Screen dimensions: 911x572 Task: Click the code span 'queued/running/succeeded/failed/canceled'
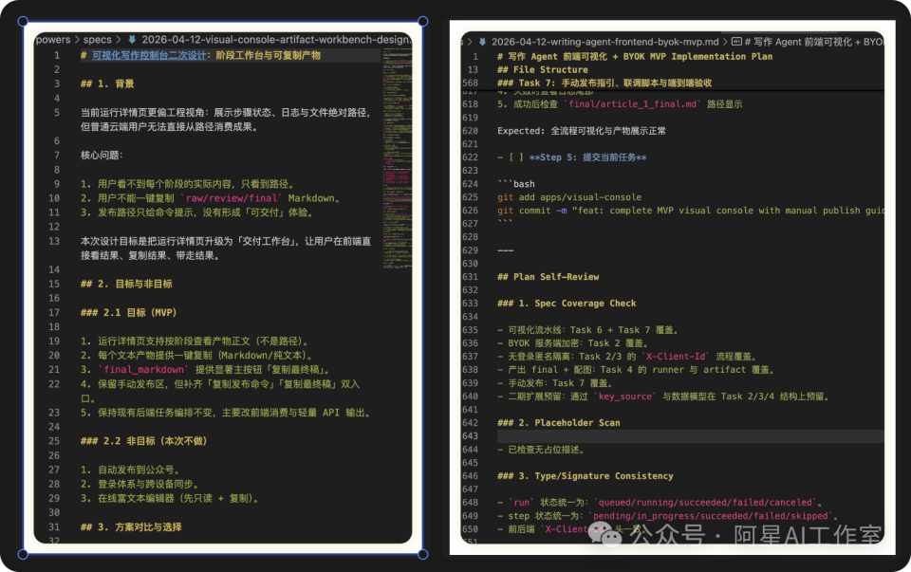coord(705,503)
